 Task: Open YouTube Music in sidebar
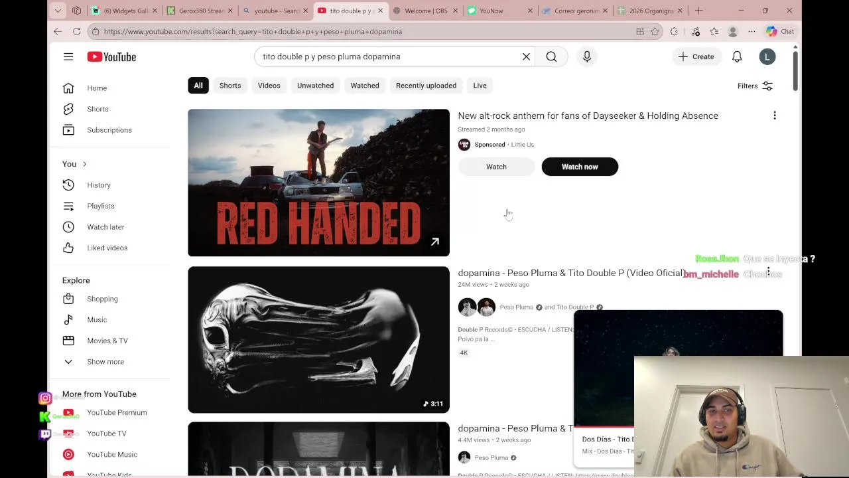pos(113,454)
